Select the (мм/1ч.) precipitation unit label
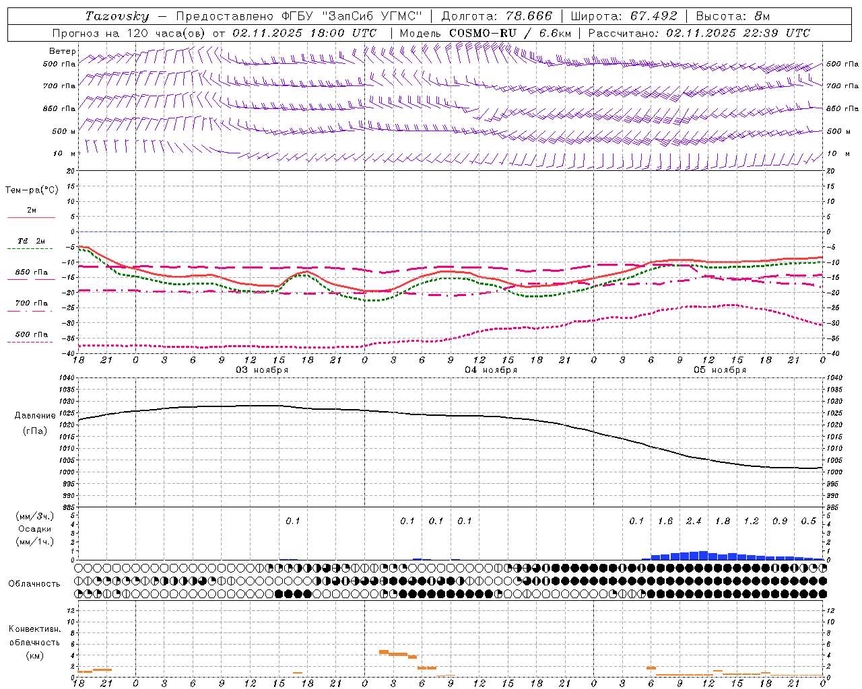The height and width of the screenshot is (689, 862). pos(35,542)
